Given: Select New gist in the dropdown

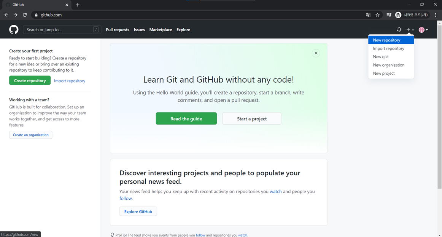Looking at the screenshot, I should point(391,56).
